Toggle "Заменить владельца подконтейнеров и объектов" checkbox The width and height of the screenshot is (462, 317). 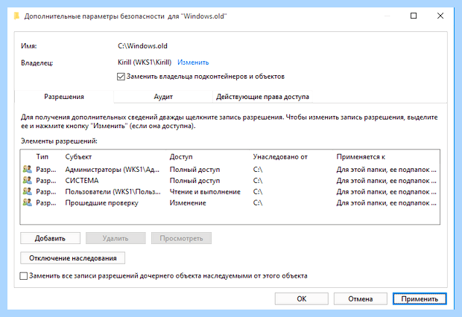[x=121, y=77]
